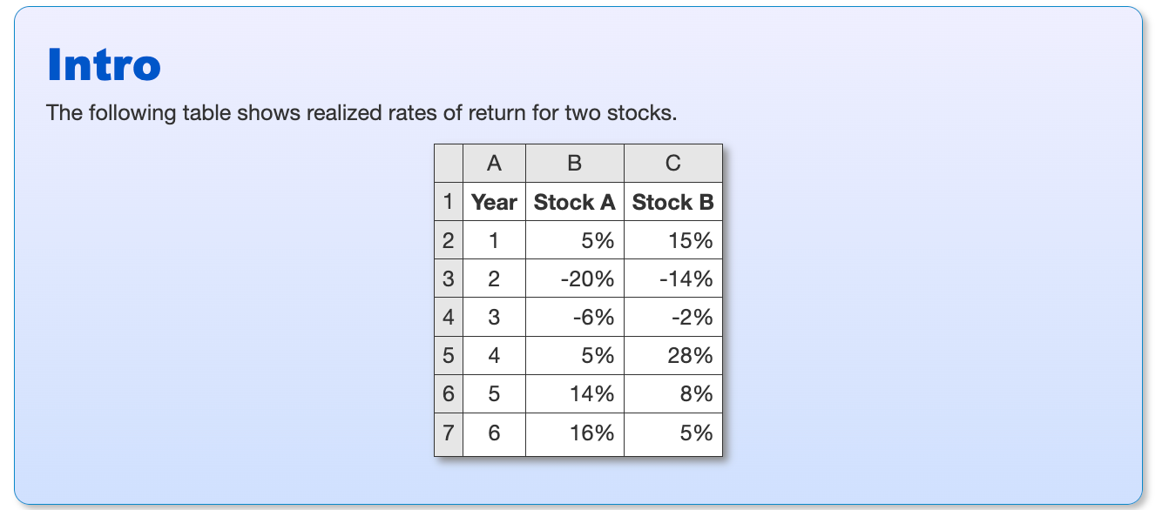The height and width of the screenshot is (510, 1169).
Task: Click the Intro heading
Action: (104, 64)
